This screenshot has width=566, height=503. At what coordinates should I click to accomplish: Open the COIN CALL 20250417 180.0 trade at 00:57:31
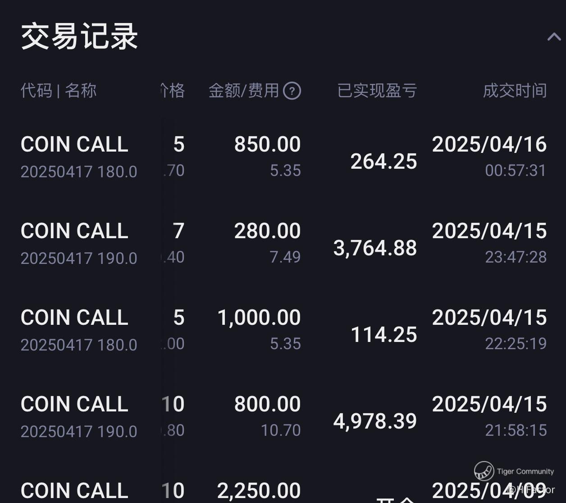click(283, 157)
